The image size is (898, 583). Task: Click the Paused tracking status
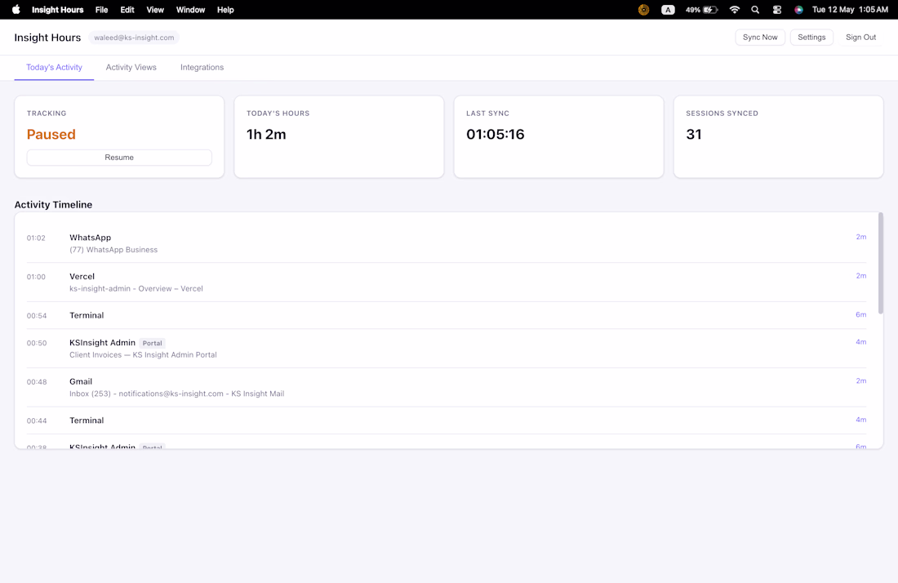pyautogui.click(x=51, y=134)
